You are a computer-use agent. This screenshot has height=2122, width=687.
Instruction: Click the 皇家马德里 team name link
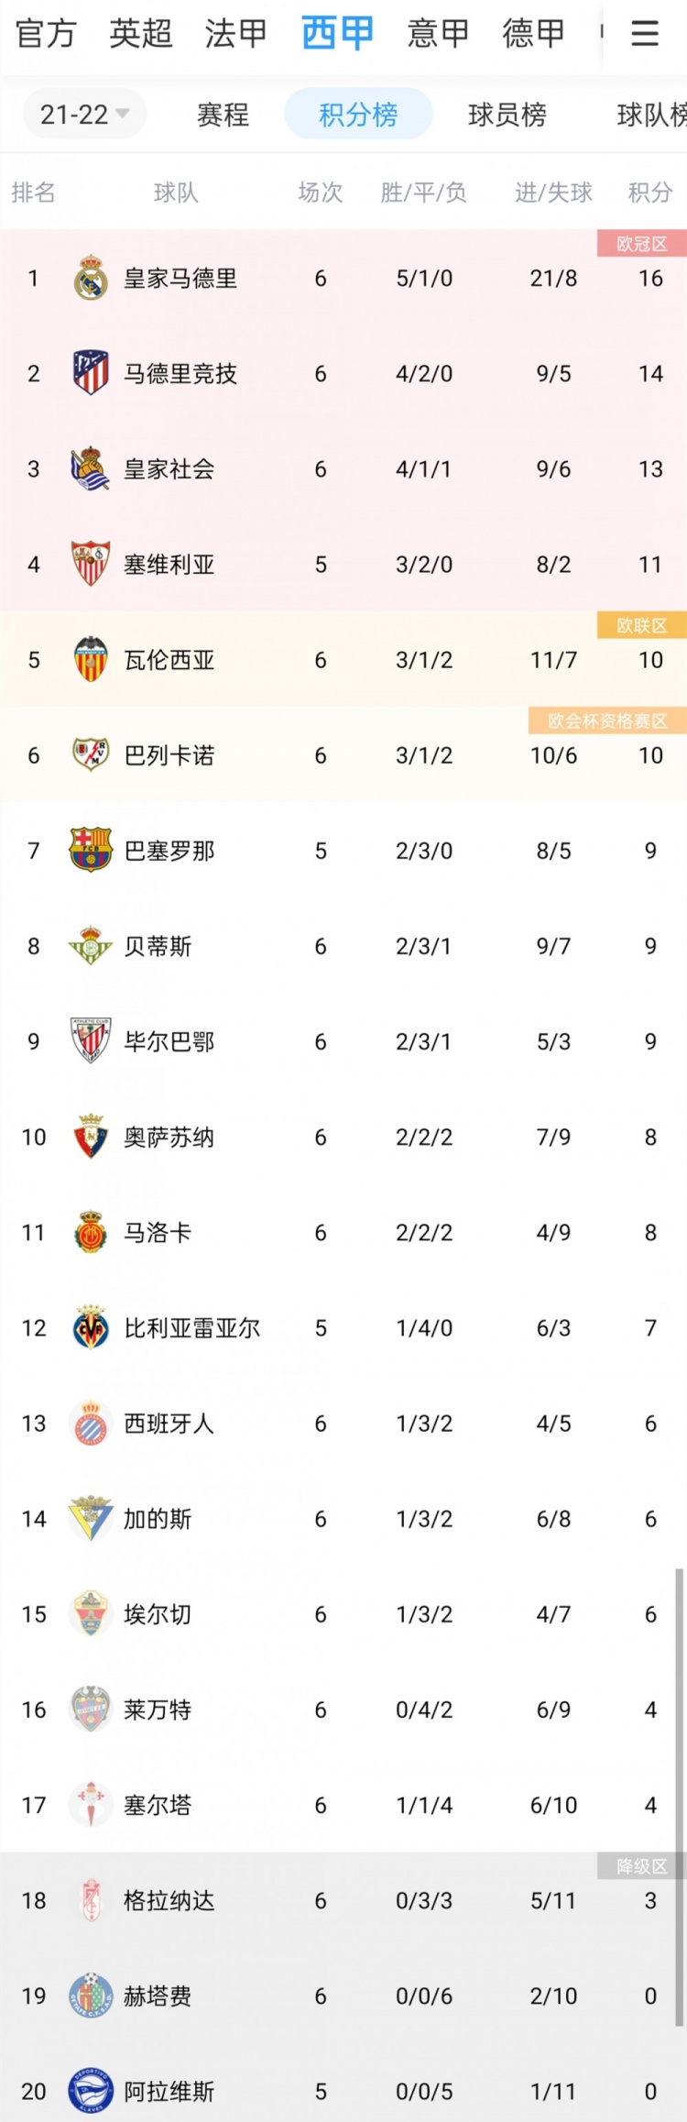click(179, 279)
